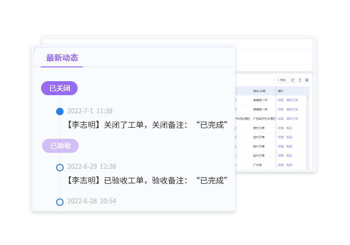Select timeline dot for 2022-6-28 20:54
The image size is (350, 245).
60,202
